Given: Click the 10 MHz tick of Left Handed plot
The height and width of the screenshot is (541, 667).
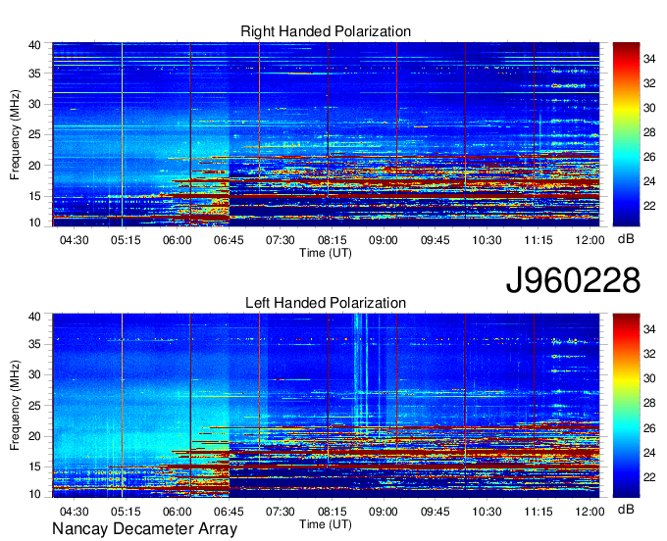Looking at the screenshot, I should pyautogui.click(x=34, y=494).
